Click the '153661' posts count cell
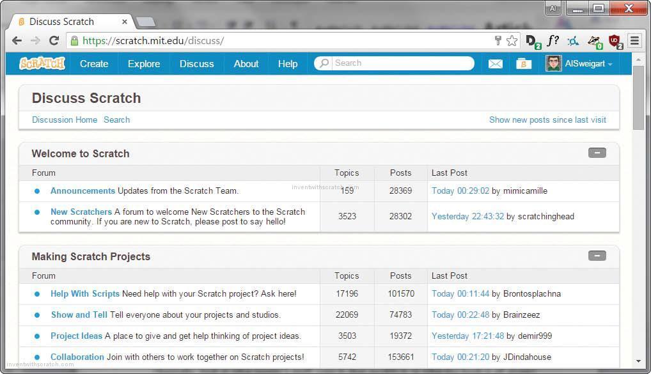The width and height of the screenshot is (651, 374). click(x=401, y=357)
